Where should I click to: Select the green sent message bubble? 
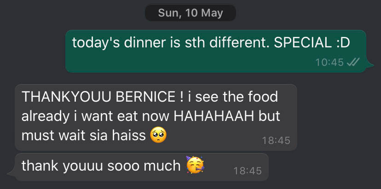(216, 51)
